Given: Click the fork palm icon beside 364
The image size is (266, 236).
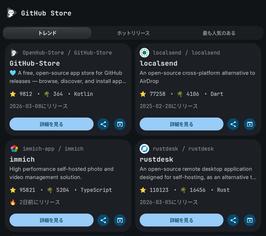Looking at the screenshot, I should [x=47, y=94].
